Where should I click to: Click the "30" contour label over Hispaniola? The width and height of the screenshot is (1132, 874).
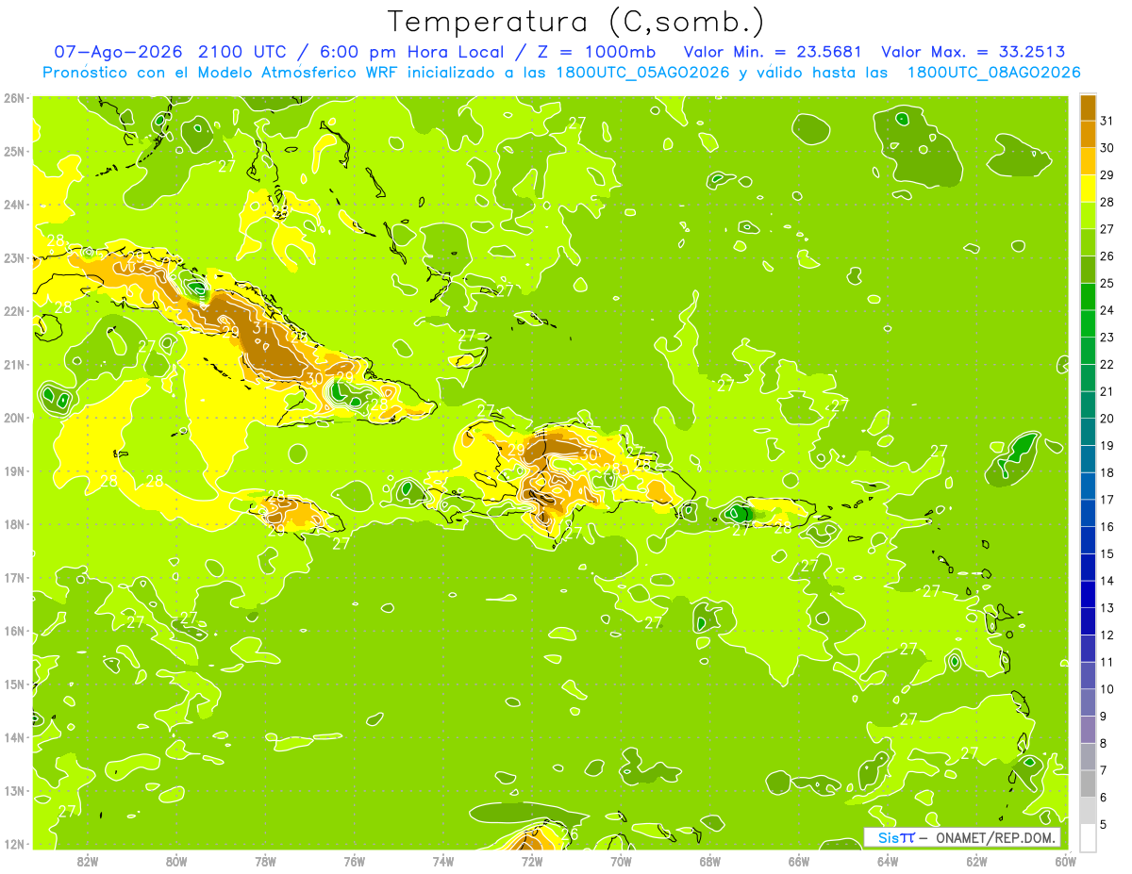pyautogui.click(x=589, y=454)
